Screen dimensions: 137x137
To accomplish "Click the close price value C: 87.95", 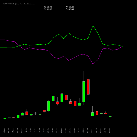I will point(48,7).
